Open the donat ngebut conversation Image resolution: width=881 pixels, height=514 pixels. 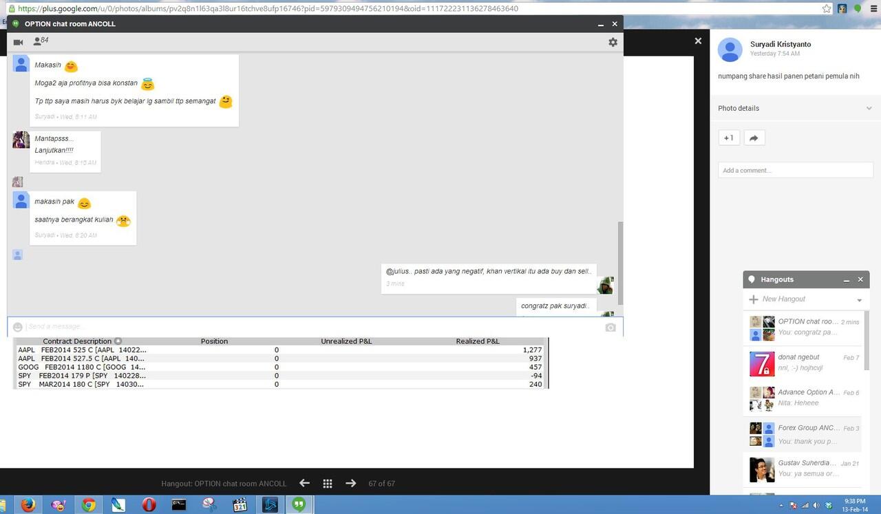(804, 363)
